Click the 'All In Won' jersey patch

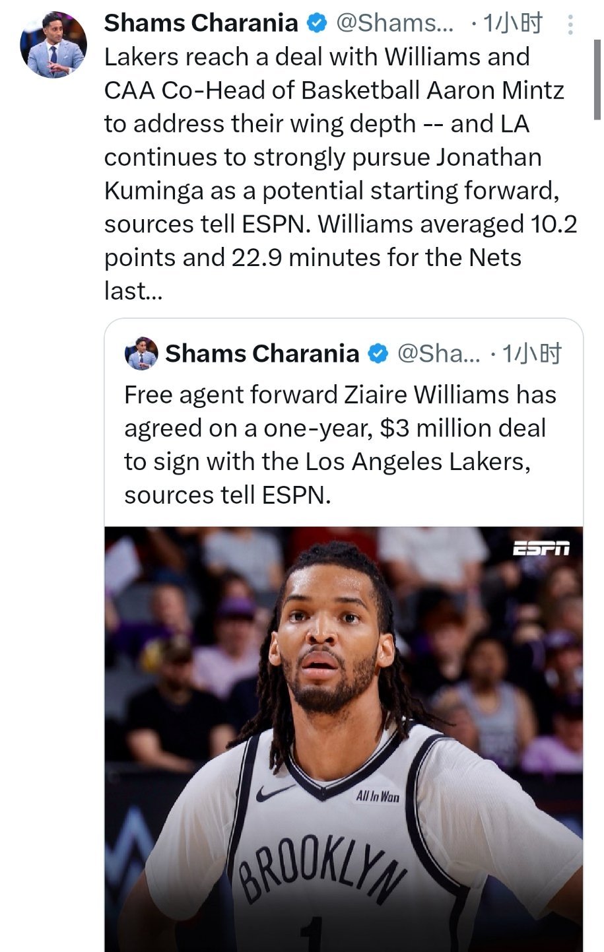[378, 797]
